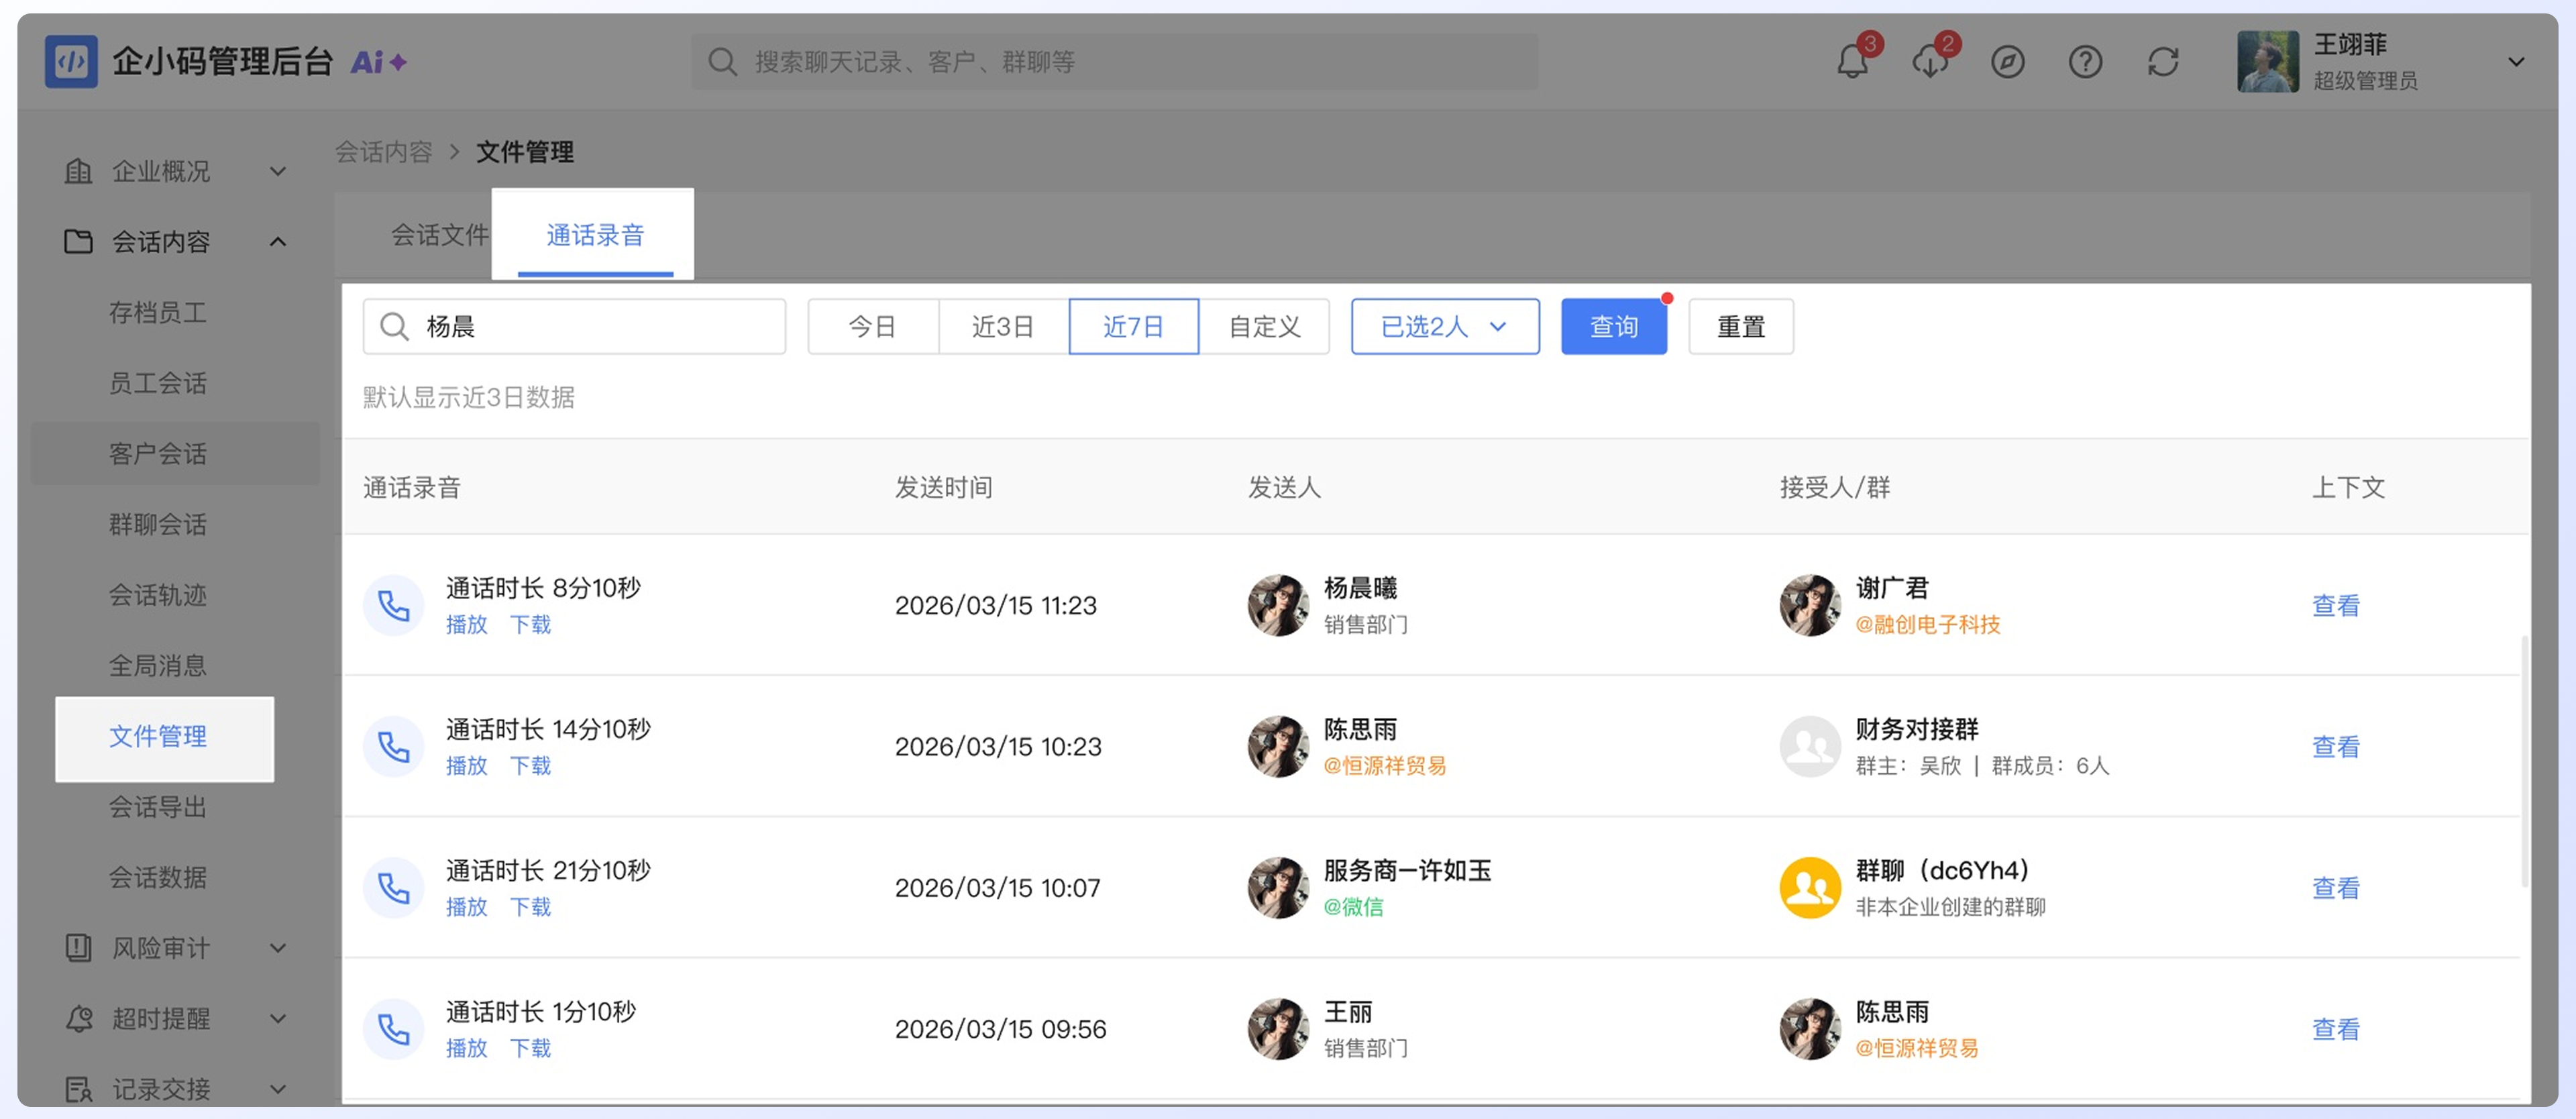This screenshot has height=1119, width=2576.
Task: Click the refresh sync icon
Action: [x=2163, y=62]
